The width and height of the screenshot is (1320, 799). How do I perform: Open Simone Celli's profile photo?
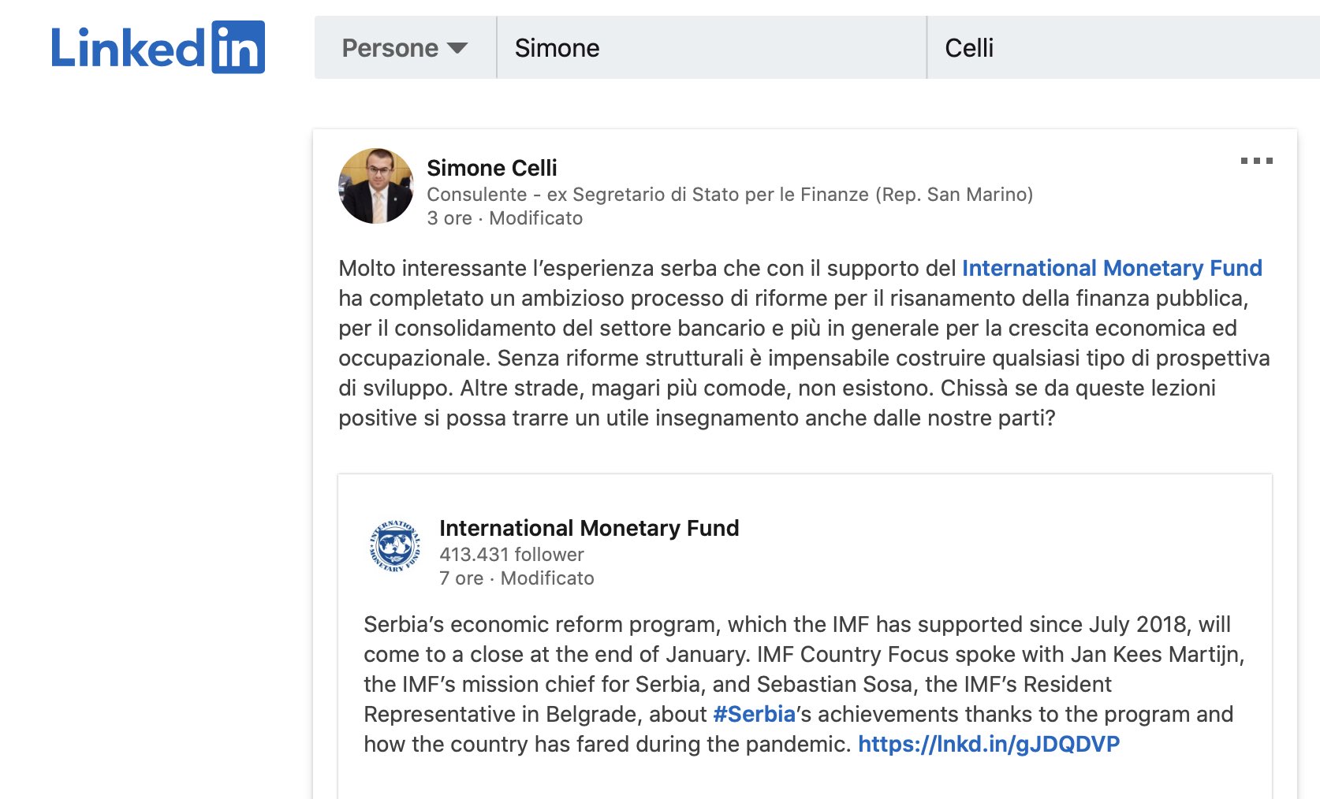pos(376,186)
